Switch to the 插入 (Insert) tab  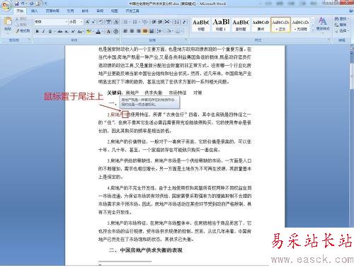coord(35,11)
